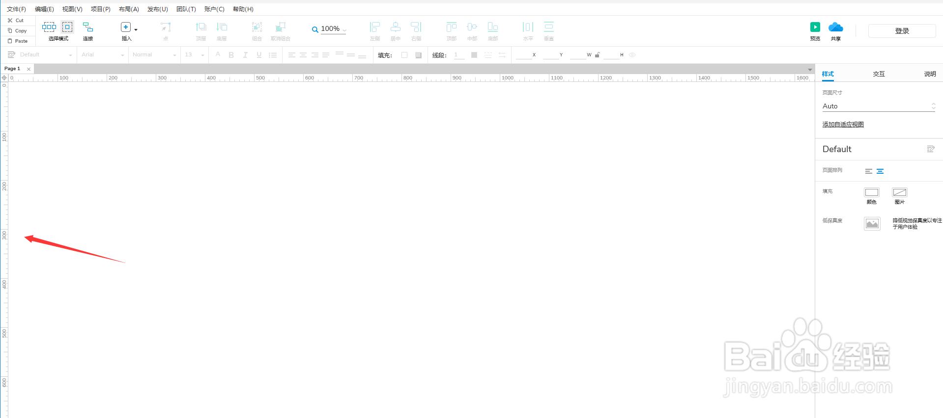The height and width of the screenshot is (418, 943).
Task: Click the 中部 align middle icon
Action: point(472,27)
